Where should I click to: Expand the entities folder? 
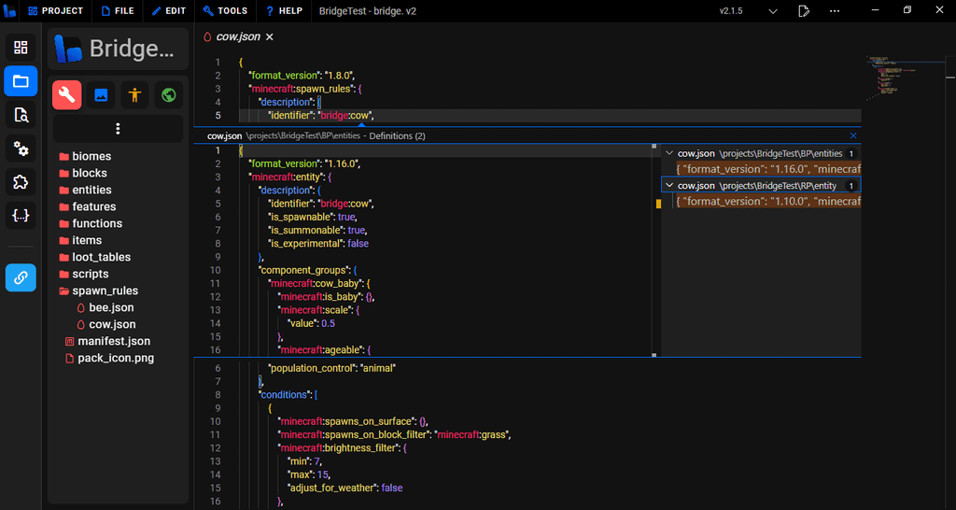91,190
